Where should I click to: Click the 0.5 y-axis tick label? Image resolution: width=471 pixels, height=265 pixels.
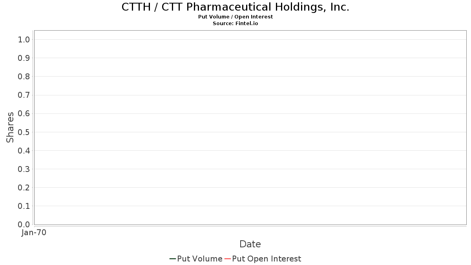click(x=24, y=132)
